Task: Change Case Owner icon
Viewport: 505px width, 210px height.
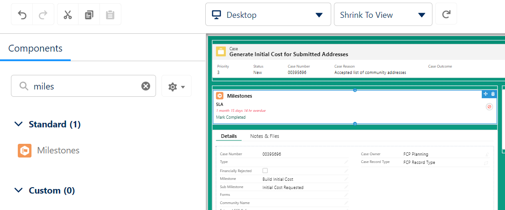Action: point(487,155)
